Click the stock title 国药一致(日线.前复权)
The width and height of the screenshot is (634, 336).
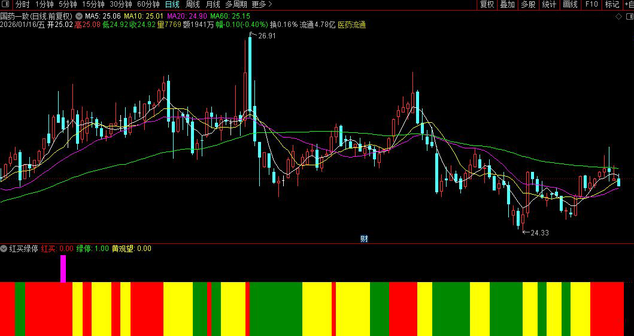[x=37, y=16]
